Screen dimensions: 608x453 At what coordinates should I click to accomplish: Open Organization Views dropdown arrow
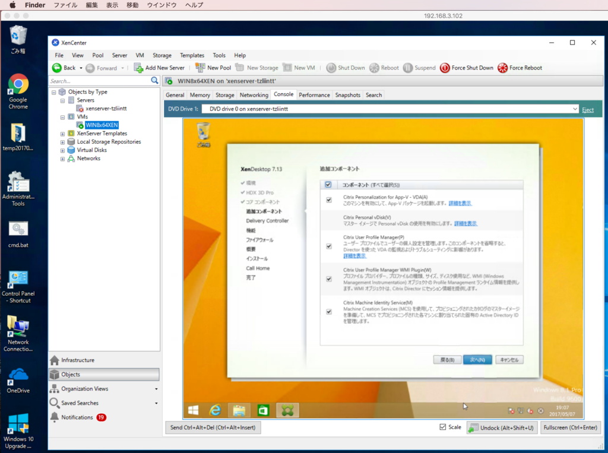[x=156, y=389]
